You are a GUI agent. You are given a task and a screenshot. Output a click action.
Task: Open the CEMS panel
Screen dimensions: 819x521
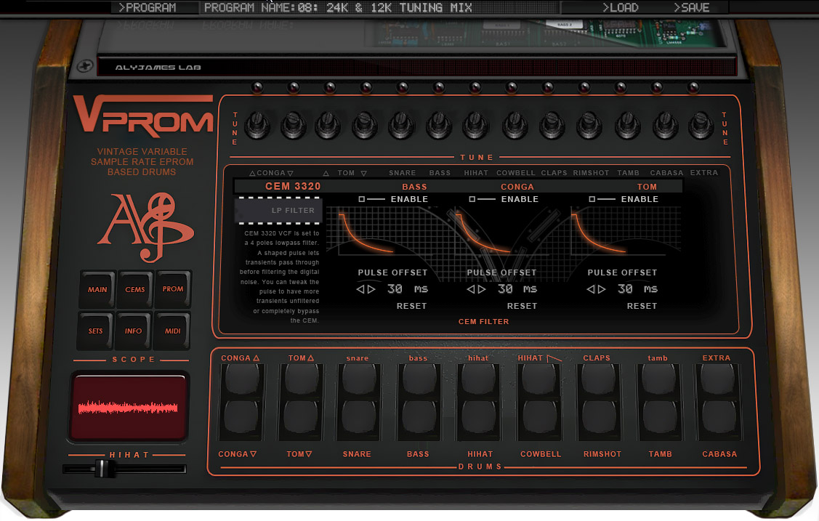[134, 288]
